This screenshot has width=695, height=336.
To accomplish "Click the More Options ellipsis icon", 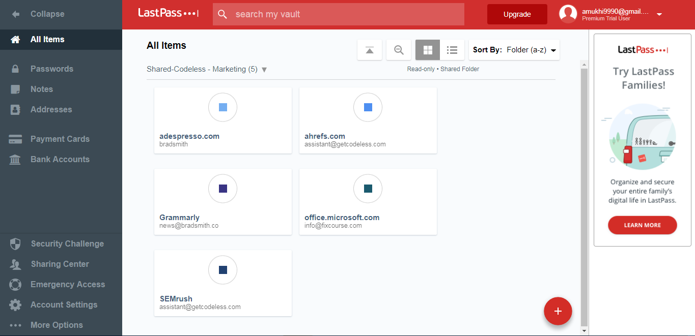I will (16, 325).
